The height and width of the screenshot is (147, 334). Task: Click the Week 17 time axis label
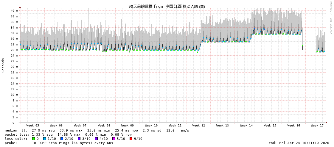(x=317, y=126)
